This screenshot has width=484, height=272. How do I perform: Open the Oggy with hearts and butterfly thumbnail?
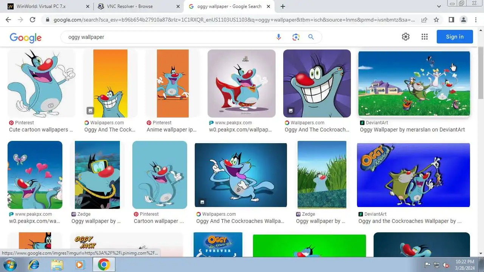[35, 175]
